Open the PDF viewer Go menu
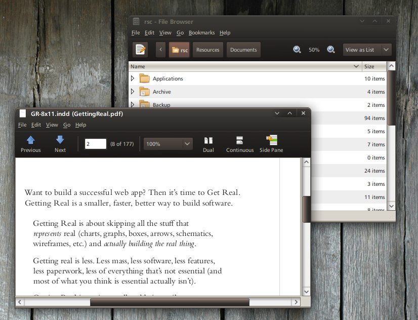The width and height of the screenshot is (418, 320). 67,125
